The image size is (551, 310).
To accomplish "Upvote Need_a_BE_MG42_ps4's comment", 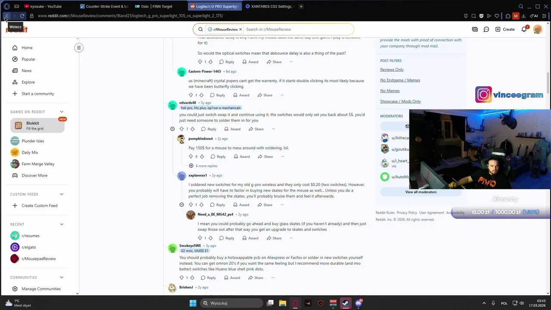I will click(200, 238).
